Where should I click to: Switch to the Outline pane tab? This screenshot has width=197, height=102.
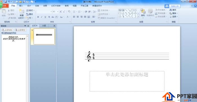(44, 26)
